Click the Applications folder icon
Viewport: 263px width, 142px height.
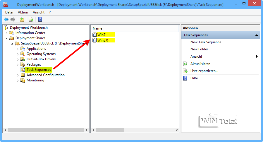[23, 49]
